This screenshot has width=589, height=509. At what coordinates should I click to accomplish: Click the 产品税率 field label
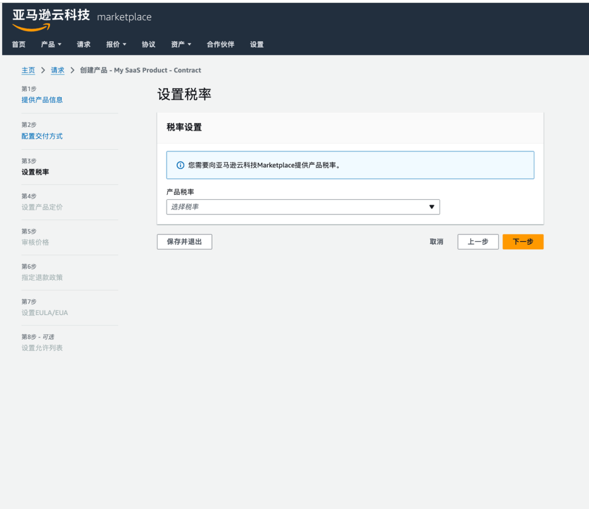(181, 192)
